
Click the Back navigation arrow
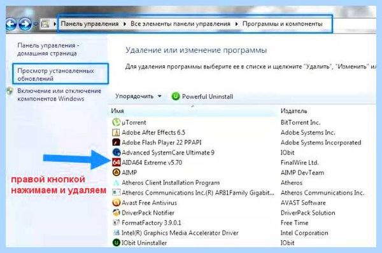(11, 24)
